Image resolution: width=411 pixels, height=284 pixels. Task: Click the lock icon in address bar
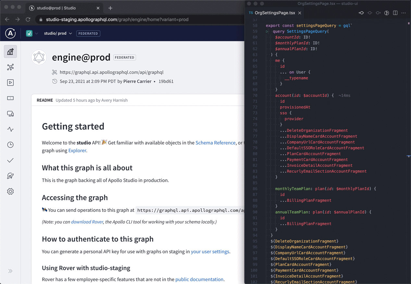(41, 19)
